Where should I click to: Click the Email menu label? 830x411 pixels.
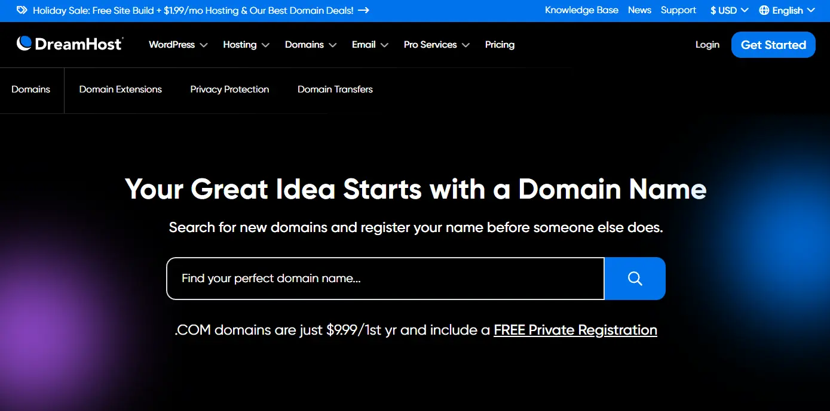363,45
